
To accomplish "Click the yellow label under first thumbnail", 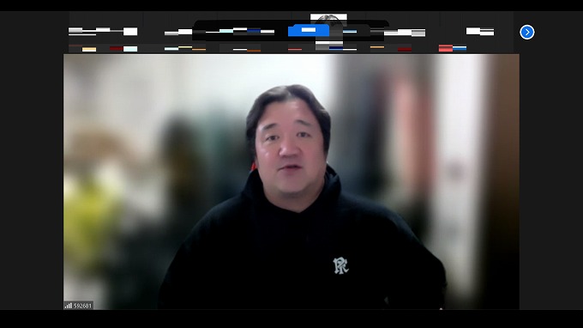I will click(89, 49).
